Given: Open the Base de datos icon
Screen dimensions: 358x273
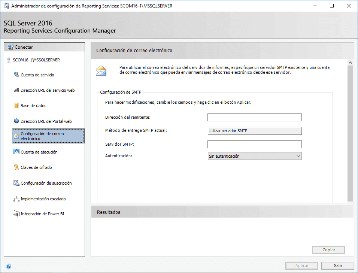Looking at the screenshot, I should pyautogui.click(x=16, y=106).
